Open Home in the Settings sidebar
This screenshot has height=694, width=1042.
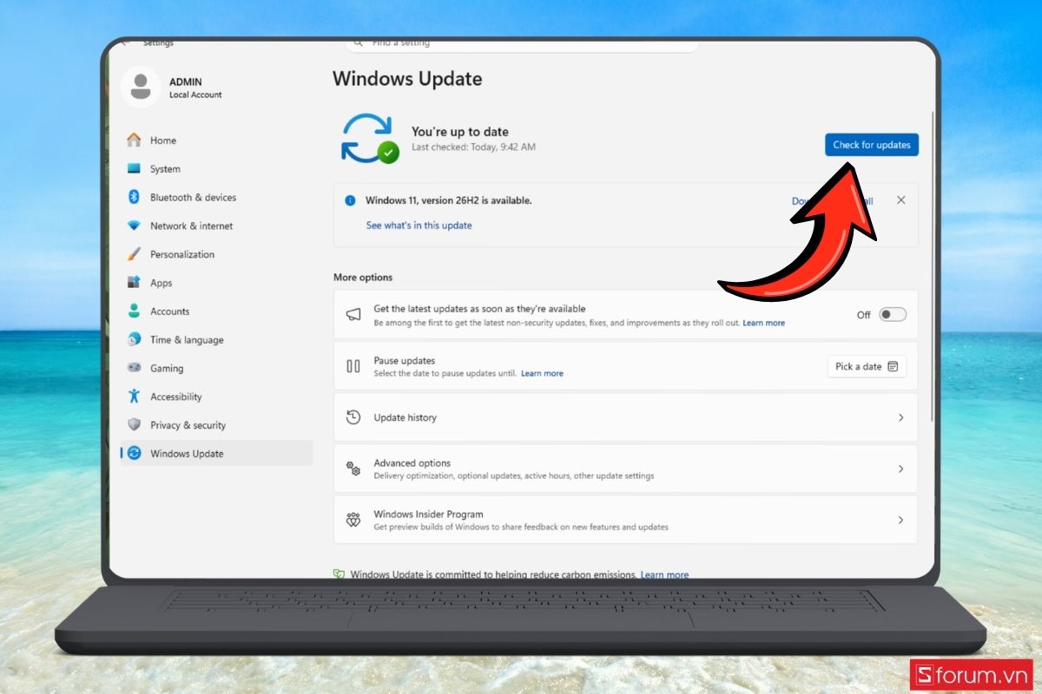point(216,141)
